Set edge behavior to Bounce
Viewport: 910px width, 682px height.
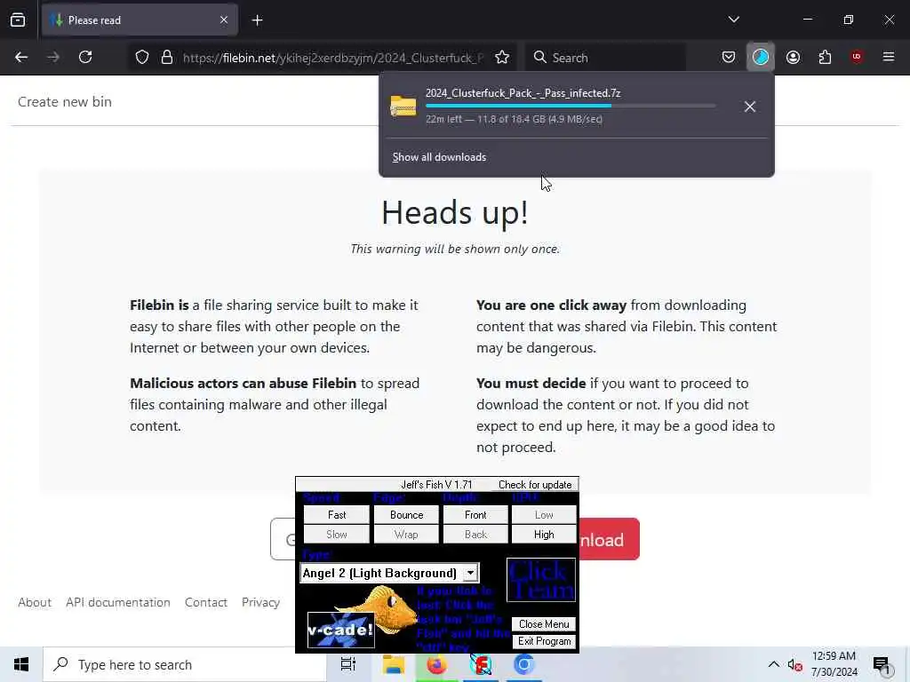click(x=406, y=515)
